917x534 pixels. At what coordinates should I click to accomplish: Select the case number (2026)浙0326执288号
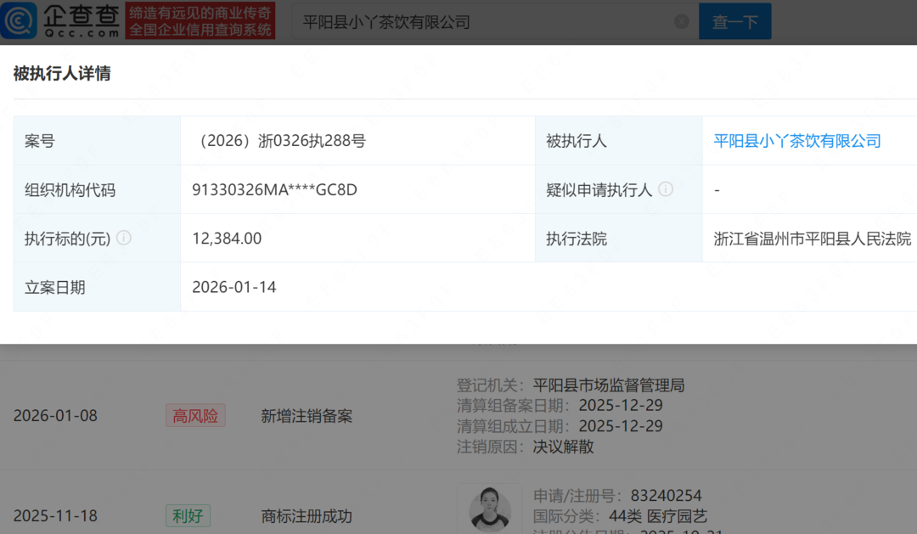click(x=279, y=141)
